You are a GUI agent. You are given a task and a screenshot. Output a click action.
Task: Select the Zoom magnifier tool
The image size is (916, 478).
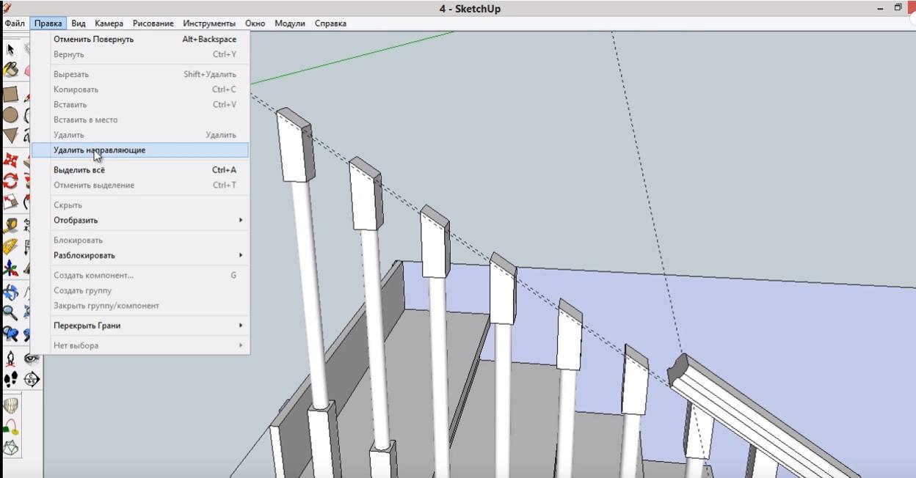point(10,313)
